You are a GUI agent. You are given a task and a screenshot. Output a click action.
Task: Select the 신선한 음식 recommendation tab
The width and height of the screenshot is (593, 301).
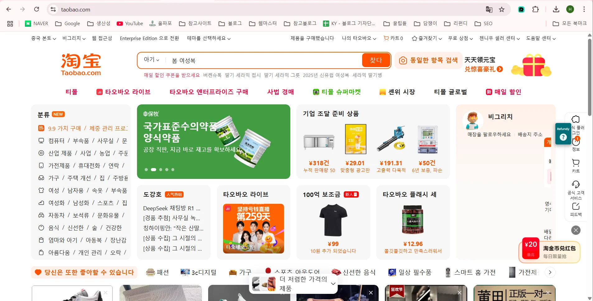click(x=353, y=272)
